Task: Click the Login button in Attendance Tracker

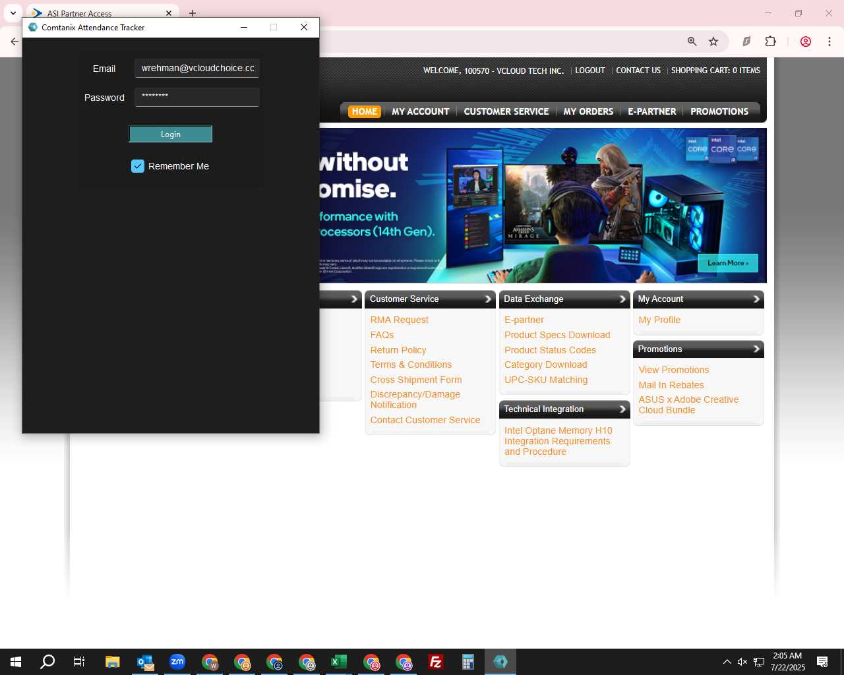Action: [170, 134]
